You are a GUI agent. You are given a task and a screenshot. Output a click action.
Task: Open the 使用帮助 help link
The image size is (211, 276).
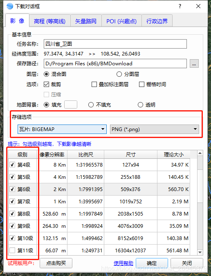pyautogui.click(x=123, y=263)
